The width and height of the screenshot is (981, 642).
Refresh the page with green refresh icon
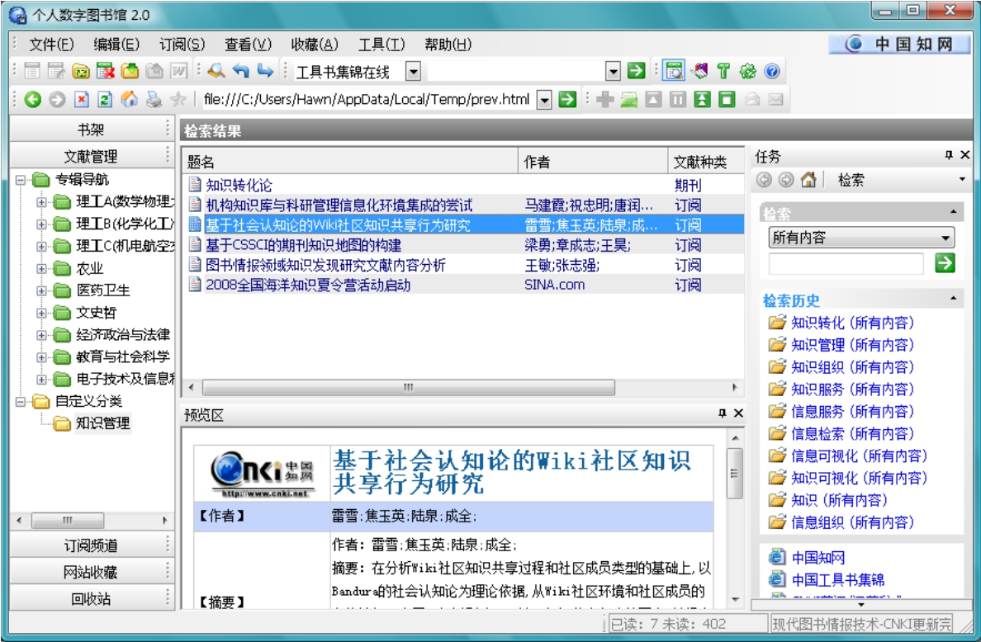point(105,99)
